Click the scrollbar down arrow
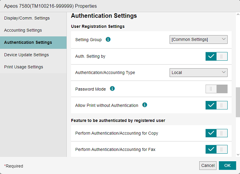The image size is (240, 174). [238, 154]
